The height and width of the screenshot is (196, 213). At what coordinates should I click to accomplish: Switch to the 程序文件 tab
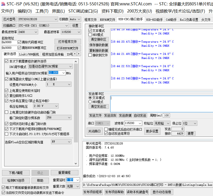[x=90, y=20]
